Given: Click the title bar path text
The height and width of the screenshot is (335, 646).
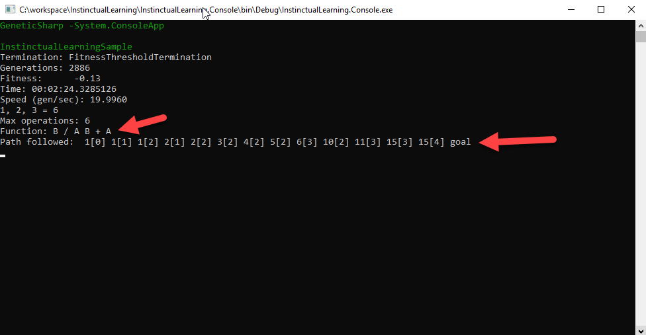Looking at the screenshot, I should click(206, 10).
